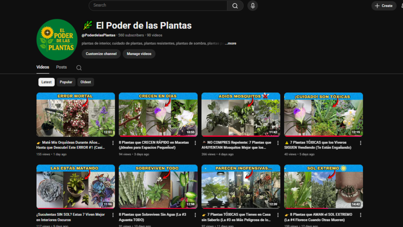The height and width of the screenshot is (227, 403).
Task: Open options menu for 7 Plantas TÓXICAS en Casa video
Action: pyautogui.click(x=278, y=215)
